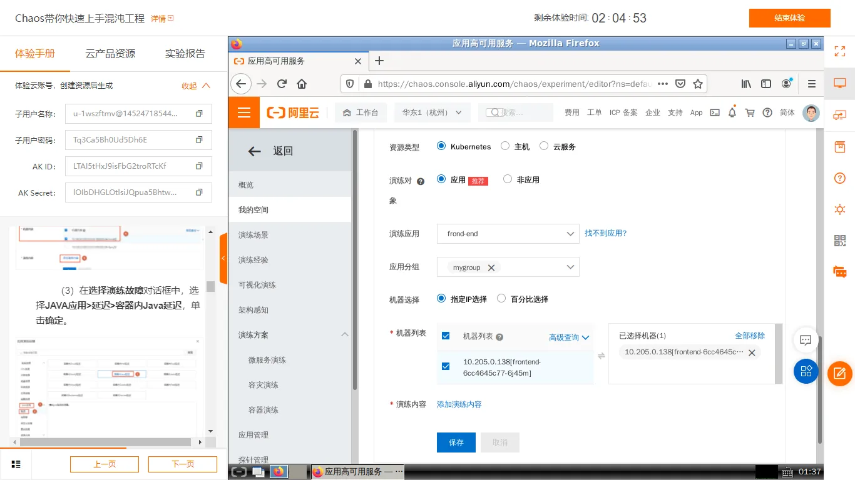Click 找不到应用? link
The height and width of the screenshot is (480, 855).
[605, 233]
